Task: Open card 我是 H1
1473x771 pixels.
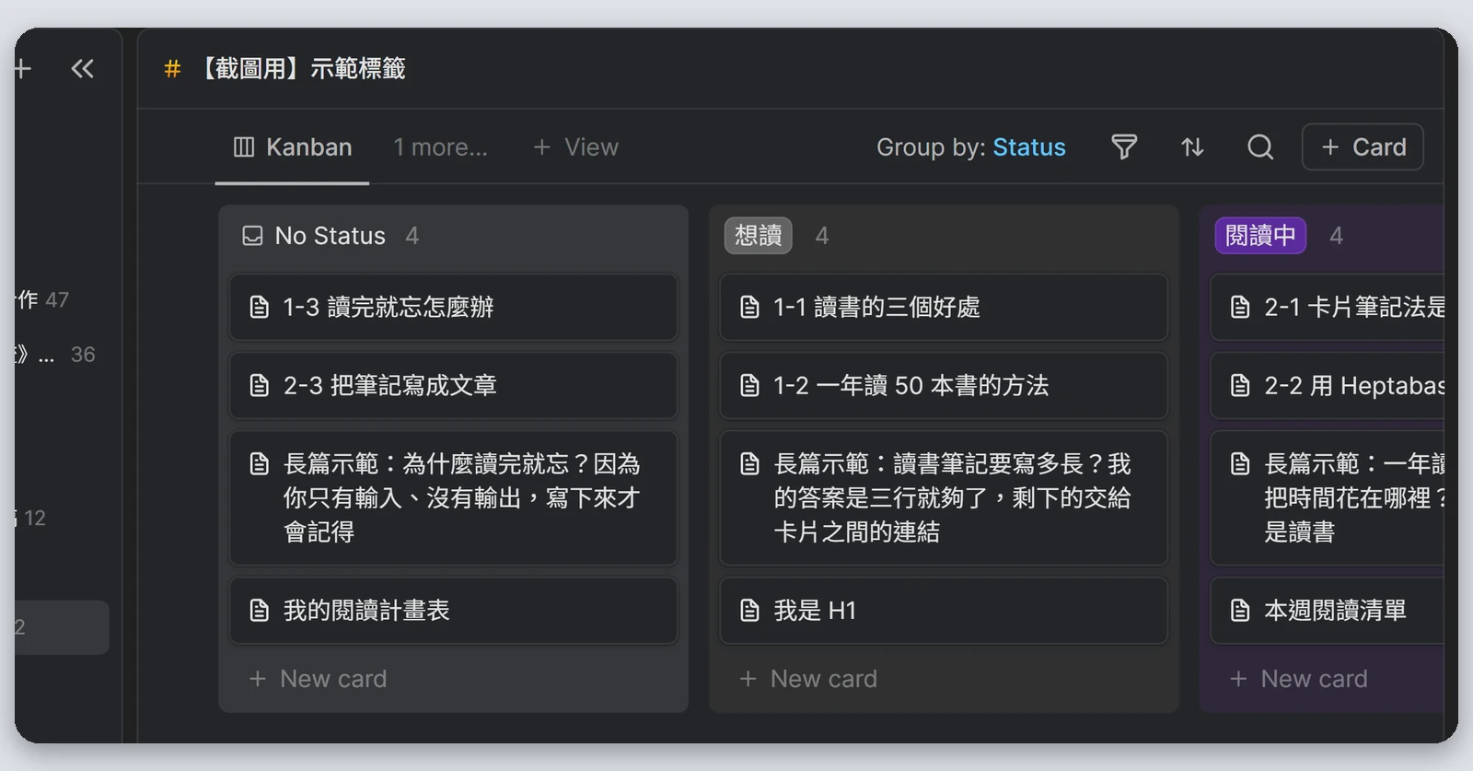Action: (944, 610)
